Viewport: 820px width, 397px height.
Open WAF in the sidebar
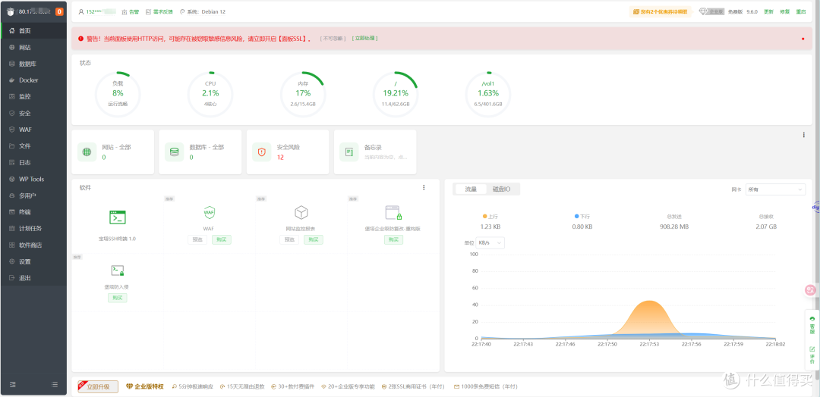click(34, 130)
